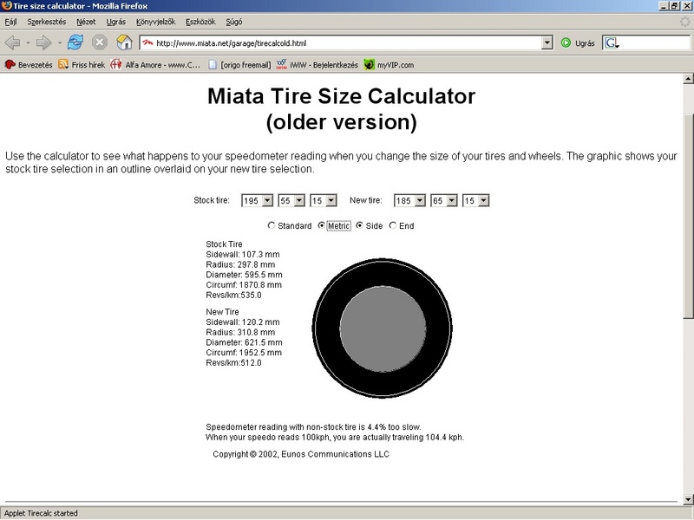This screenshot has height=520, width=694.
Task: Open the Google search engine icon
Action: pyautogui.click(x=612, y=42)
